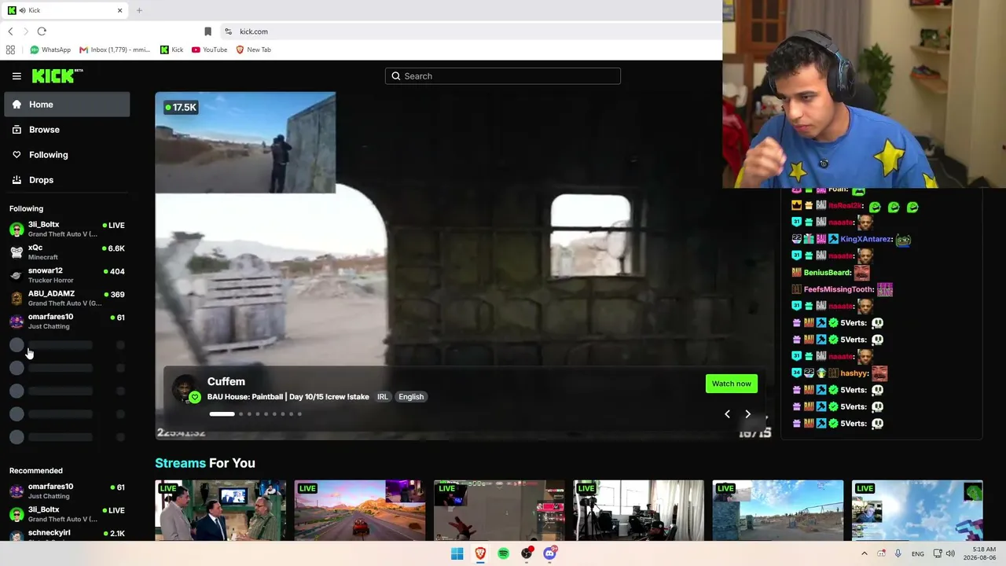Open OBS Studio from the taskbar
This screenshot has width=1006, height=566.
pyautogui.click(x=527, y=554)
